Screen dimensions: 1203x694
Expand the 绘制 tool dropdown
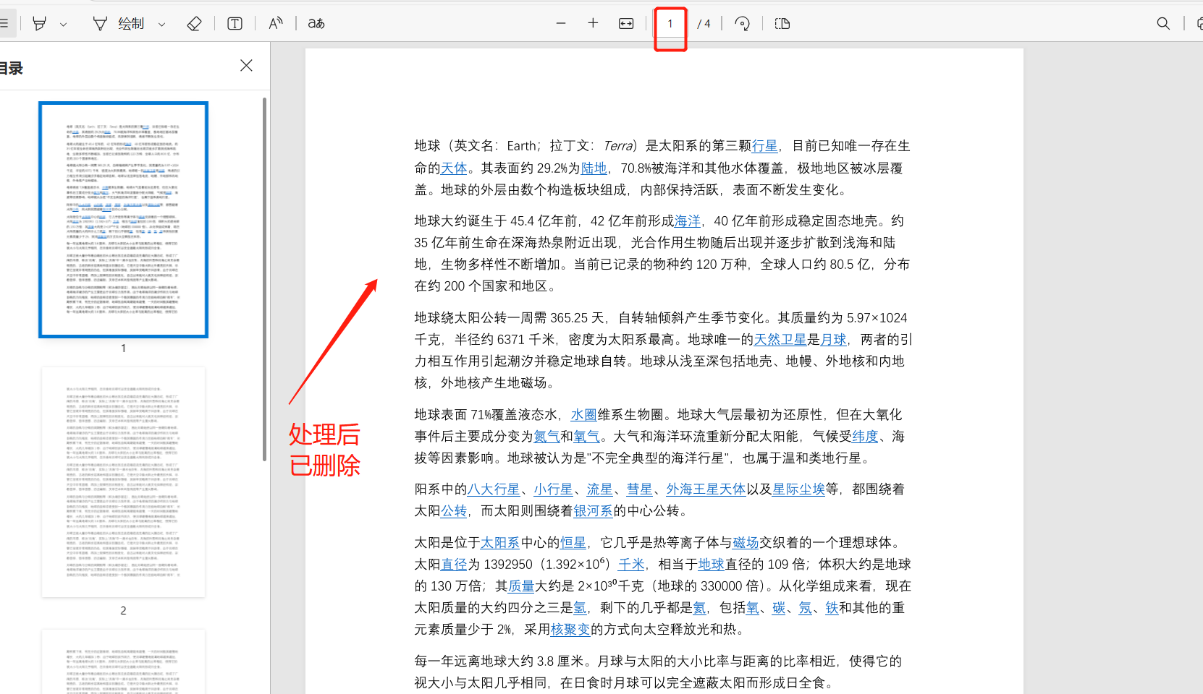pyautogui.click(x=162, y=23)
